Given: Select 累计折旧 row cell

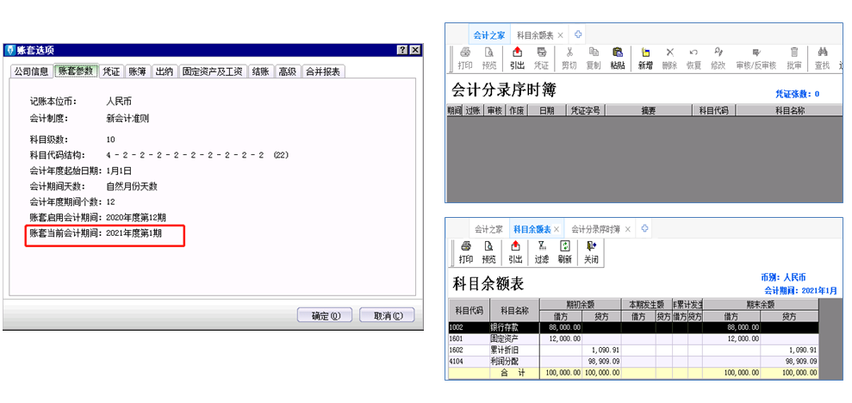Looking at the screenshot, I should click(x=514, y=350).
